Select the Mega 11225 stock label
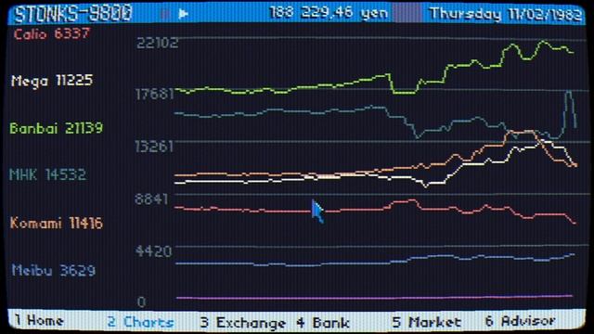This screenshot has height=334, width=594. point(52,81)
